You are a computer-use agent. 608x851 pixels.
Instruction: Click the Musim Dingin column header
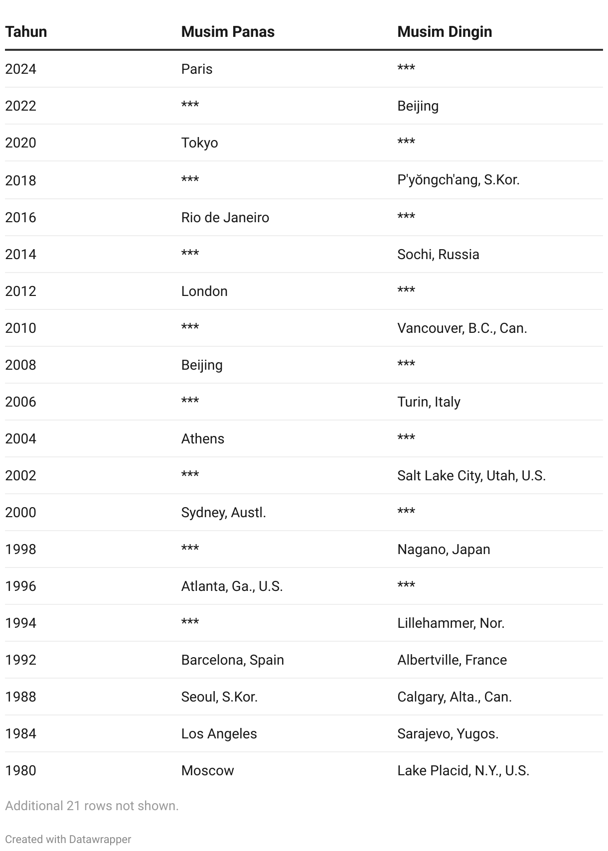445,32
